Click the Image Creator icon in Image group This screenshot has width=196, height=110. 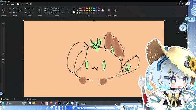[x=20, y=11]
